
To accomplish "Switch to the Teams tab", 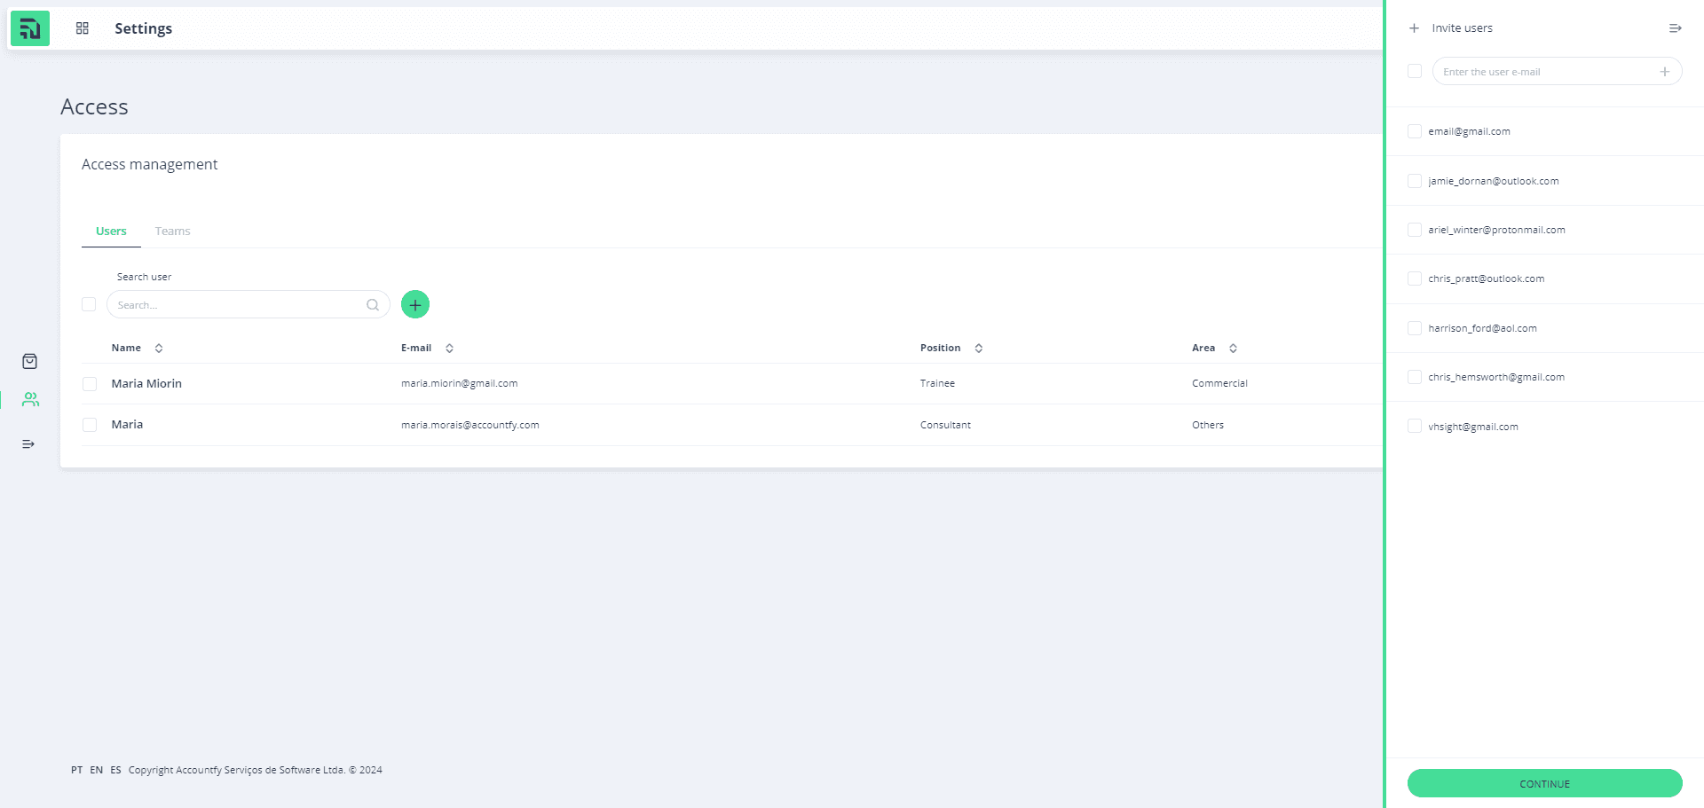I will 172,231.
